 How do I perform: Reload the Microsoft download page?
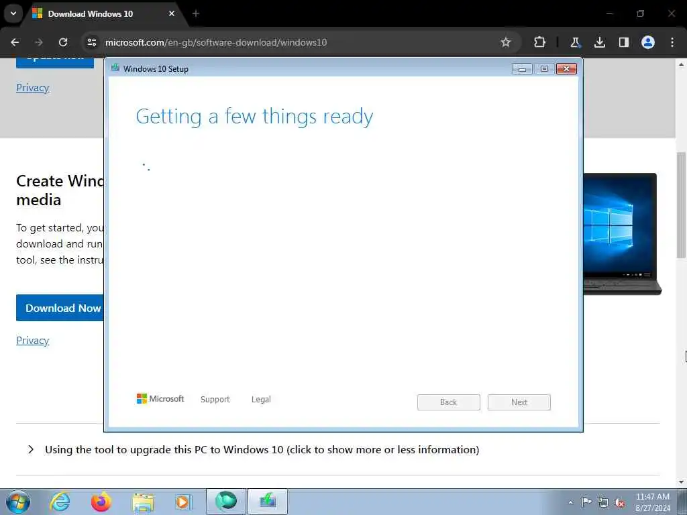[63, 42]
